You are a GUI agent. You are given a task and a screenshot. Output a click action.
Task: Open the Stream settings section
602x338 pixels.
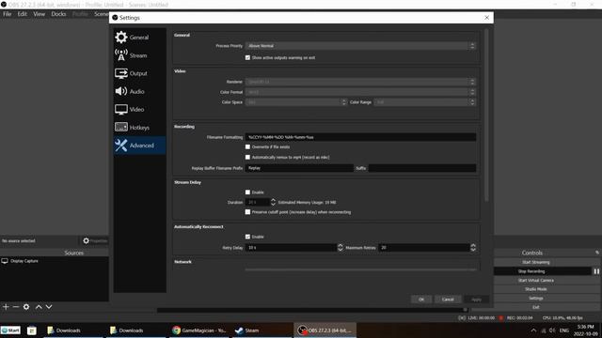tap(140, 55)
